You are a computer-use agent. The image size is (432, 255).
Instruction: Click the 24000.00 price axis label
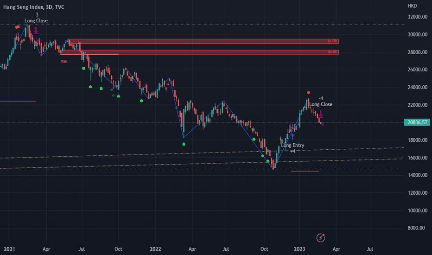point(417,87)
